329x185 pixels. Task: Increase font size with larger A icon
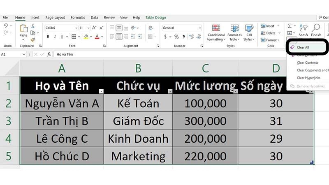[x=94, y=28]
